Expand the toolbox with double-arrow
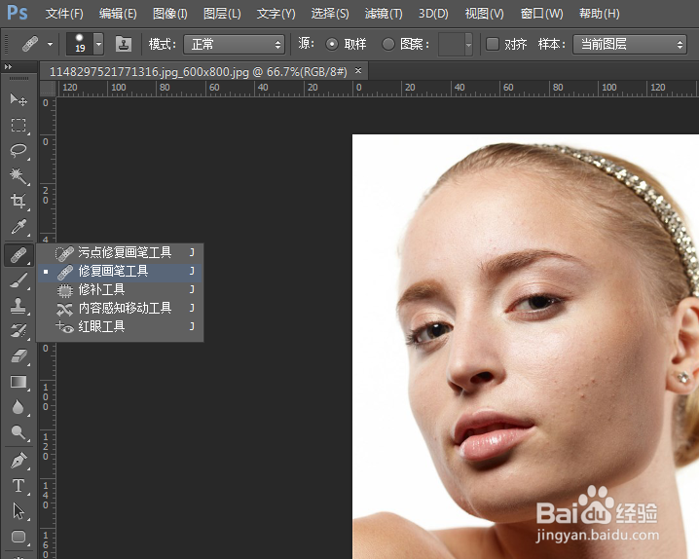This screenshot has width=699, height=559. click(x=8, y=67)
